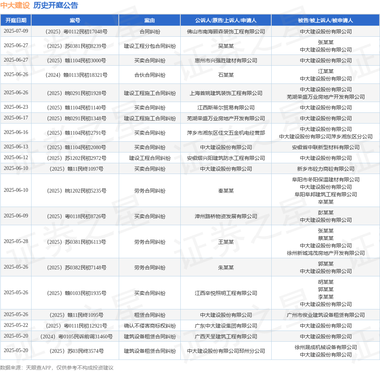This screenshot has height=371, width=380.
Task: Click plaintiff 秦某某
Action: (x=226, y=191)
